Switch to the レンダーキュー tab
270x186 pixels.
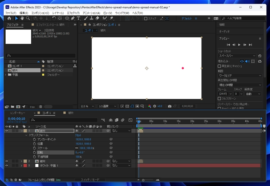point(17,113)
